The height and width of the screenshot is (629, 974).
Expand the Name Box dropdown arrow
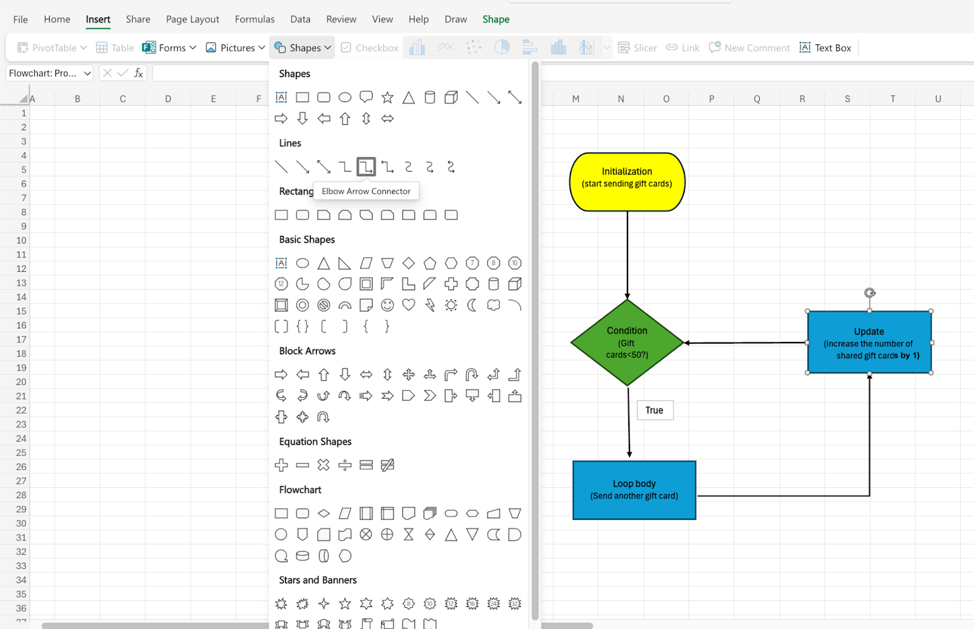[87, 74]
